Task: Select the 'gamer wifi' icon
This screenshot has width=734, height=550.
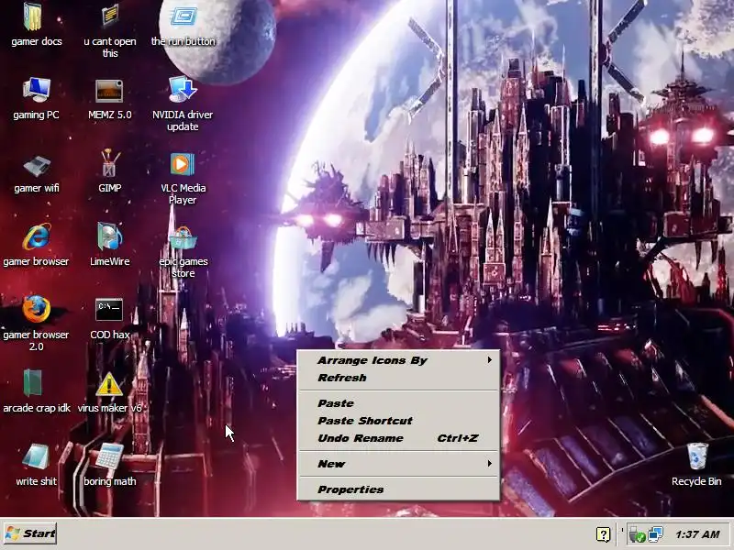Action: (37, 166)
